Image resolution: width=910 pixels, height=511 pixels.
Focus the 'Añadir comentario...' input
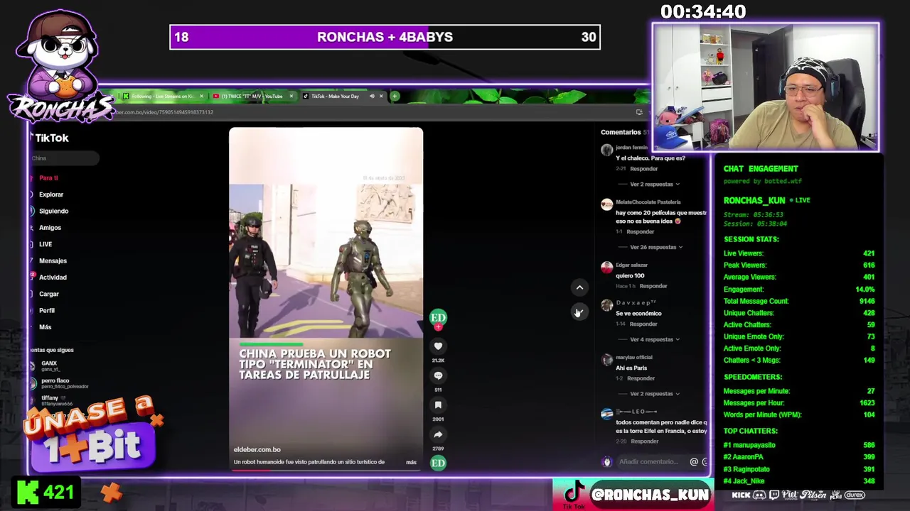tap(650, 462)
